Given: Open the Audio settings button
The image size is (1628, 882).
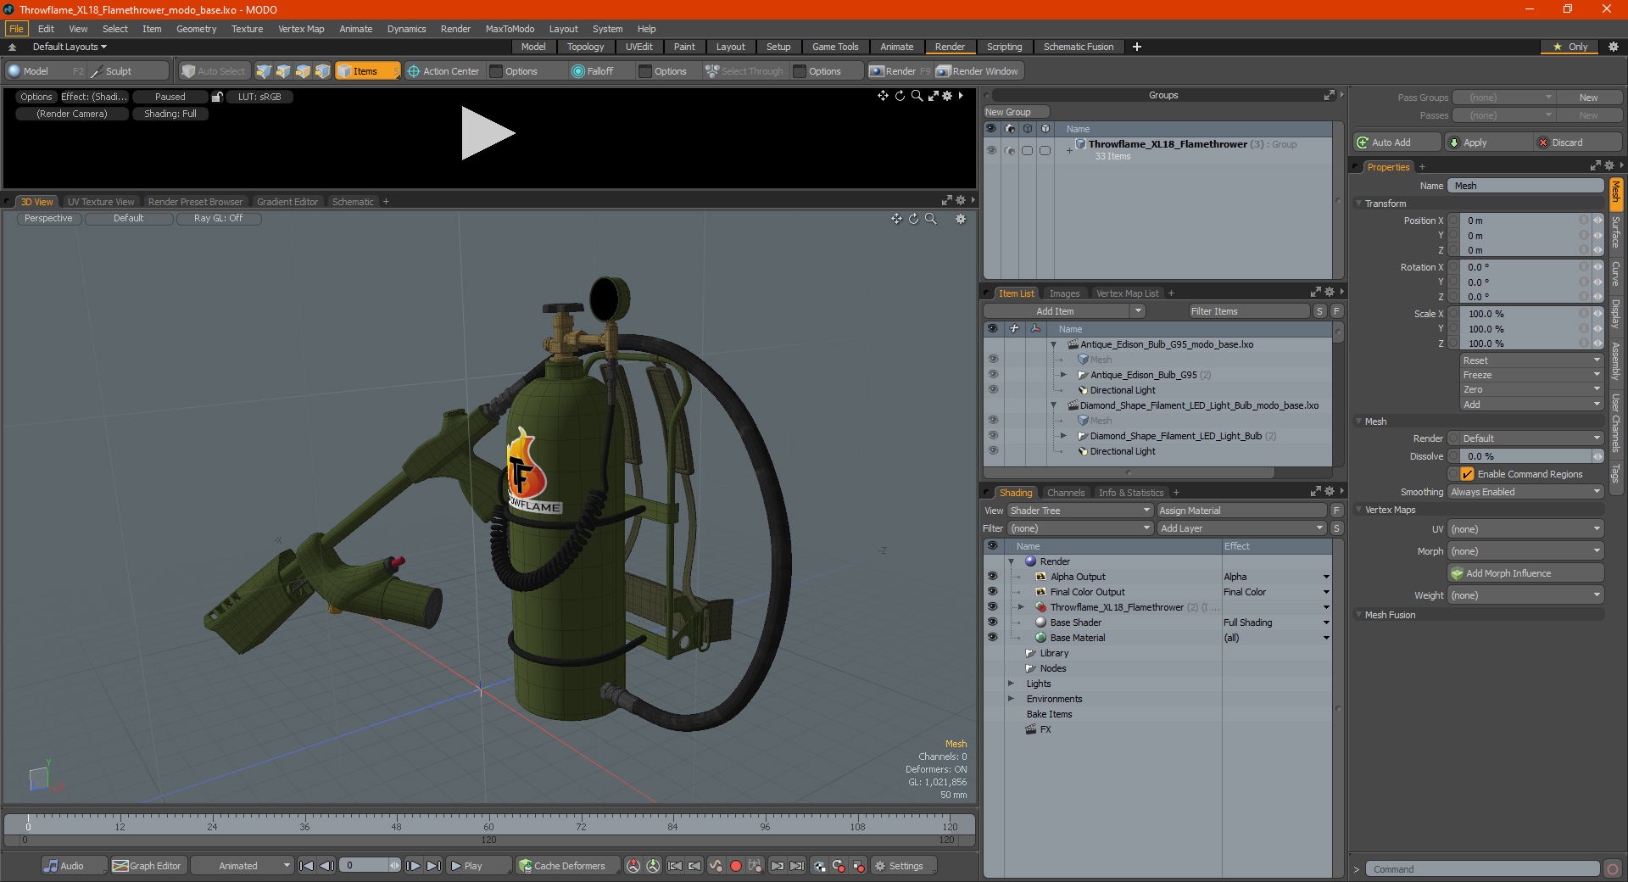Looking at the screenshot, I should tap(74, 866).
